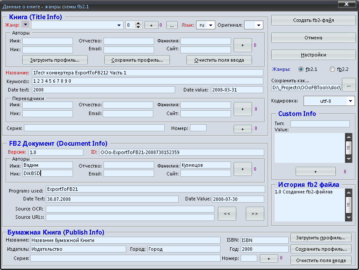Open the language 'ru' dropdown
The width and height of the screenshot is (359, 270).
pos(211,25)
